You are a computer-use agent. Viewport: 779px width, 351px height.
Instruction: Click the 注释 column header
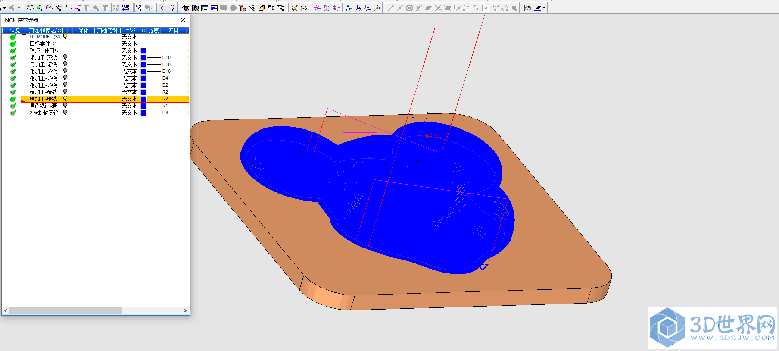[130, 30]
